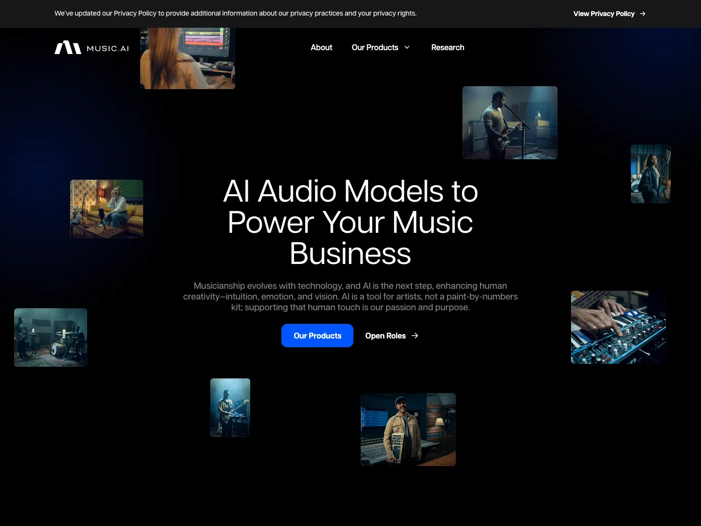
Task: Select the guitarist singing at microphone photo
Action: click(x=510, y=123)
